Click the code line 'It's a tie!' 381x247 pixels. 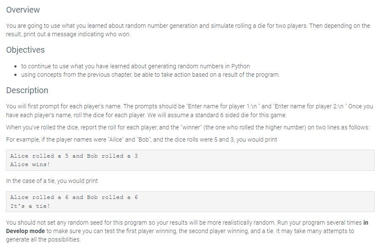[30, 206]
